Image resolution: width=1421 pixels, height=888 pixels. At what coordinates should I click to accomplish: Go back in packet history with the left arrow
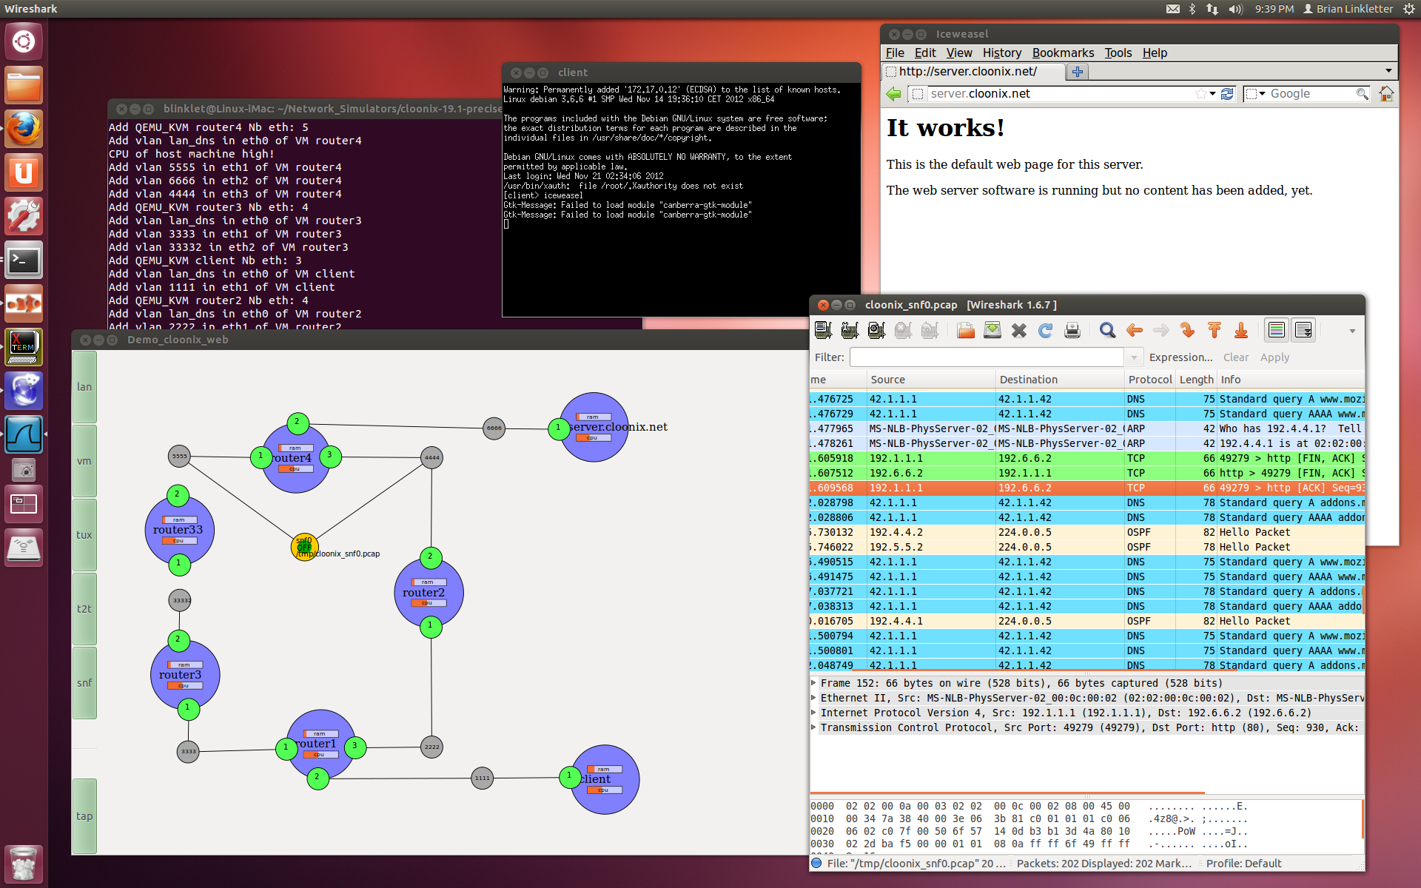click(1134, 331)
